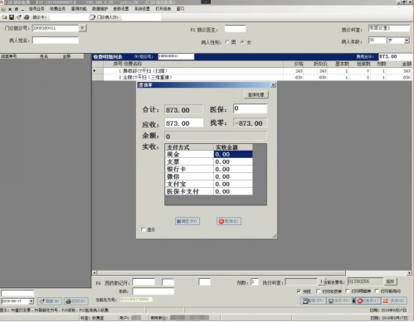Viewport: 414px width, 322px height.
Task: Click the red 取消 cancel button in dialog
Action: pyautogui.click(x=229, y=221)
